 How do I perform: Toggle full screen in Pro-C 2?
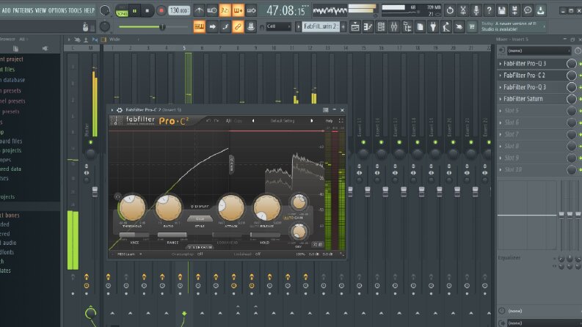coord(341,120)
